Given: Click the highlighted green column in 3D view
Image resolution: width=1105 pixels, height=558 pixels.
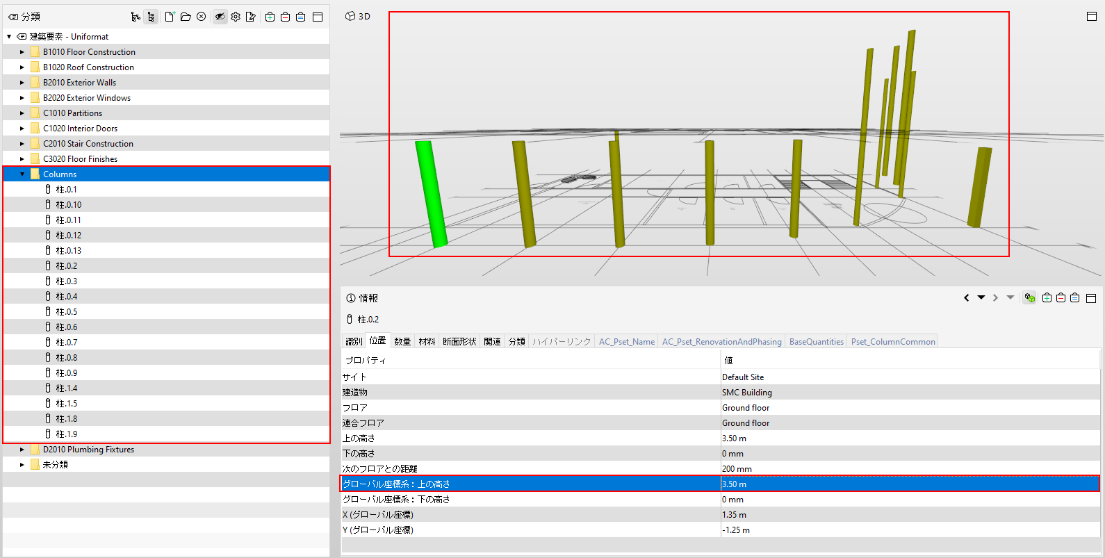Looking at the screenshot, I should [432, 194].
